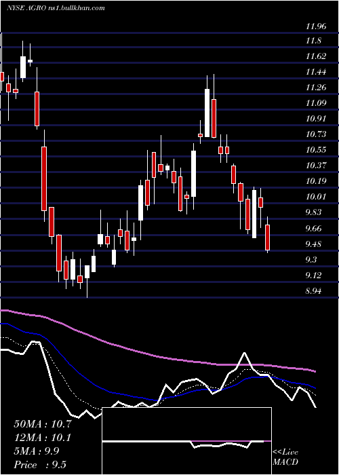Screen dimensions: 339x475
Task: Pick the 11.26 price axis value
Action: [317, 88]
